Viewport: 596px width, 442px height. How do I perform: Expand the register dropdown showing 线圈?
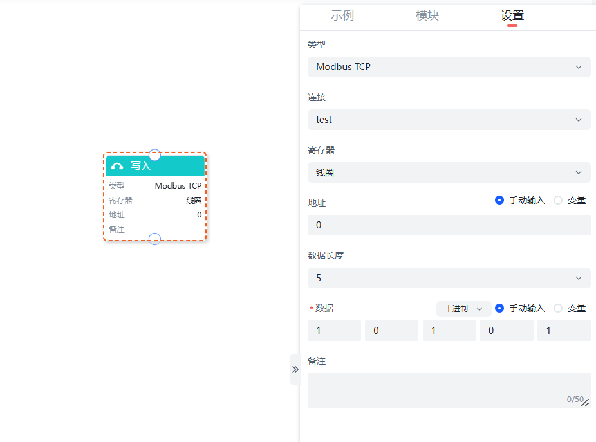pos(449,172)
